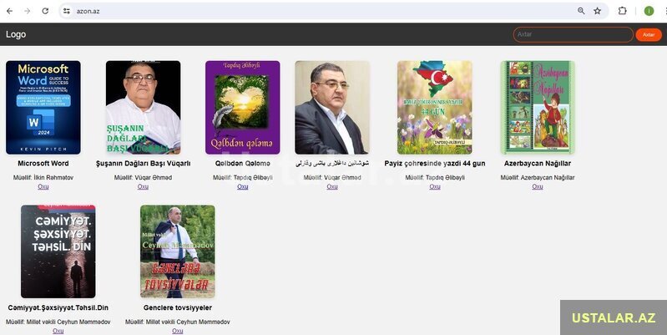Open the green profile avatar

(649, 11)
